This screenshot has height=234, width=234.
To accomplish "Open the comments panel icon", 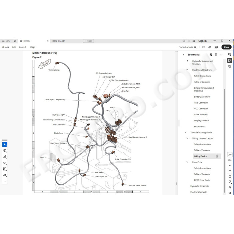I will pos(230,54).
